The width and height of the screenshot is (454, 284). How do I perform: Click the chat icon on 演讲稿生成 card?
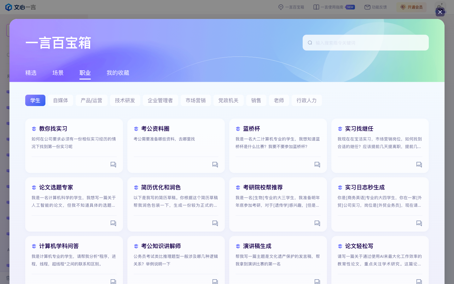317,281
